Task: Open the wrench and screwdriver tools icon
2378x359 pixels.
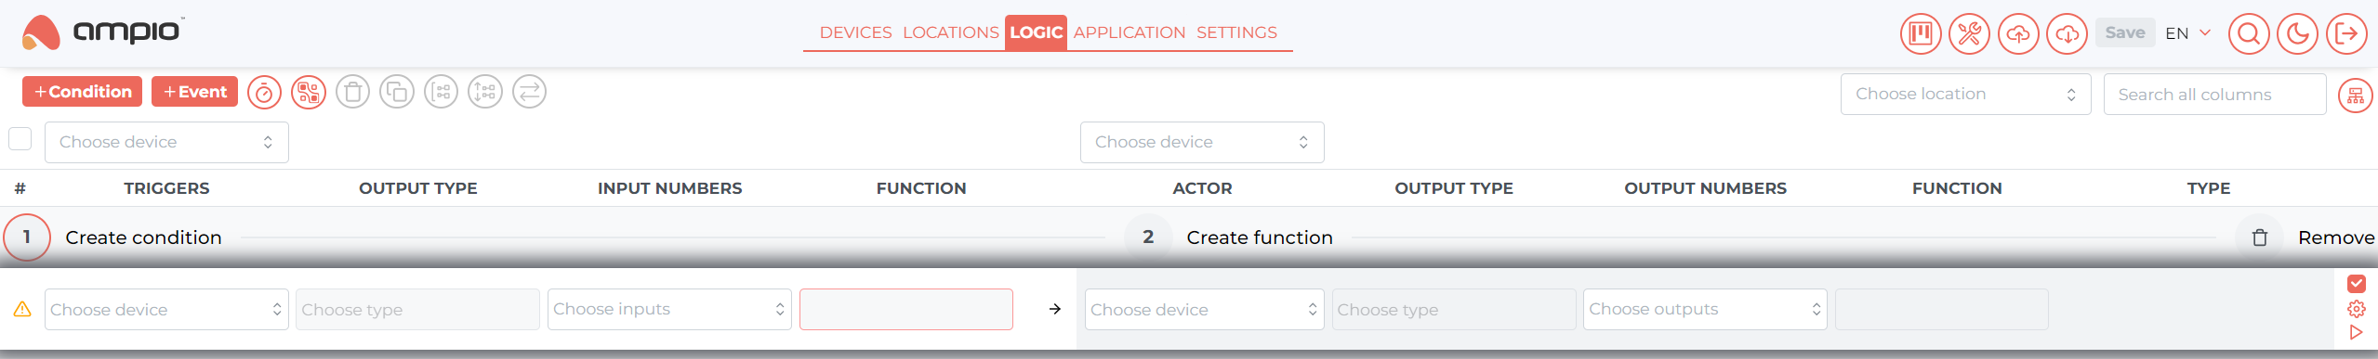Action: (x=1969, y=34)
